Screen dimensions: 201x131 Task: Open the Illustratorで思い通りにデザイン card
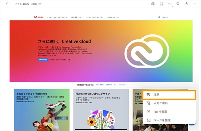coord(101,110)
